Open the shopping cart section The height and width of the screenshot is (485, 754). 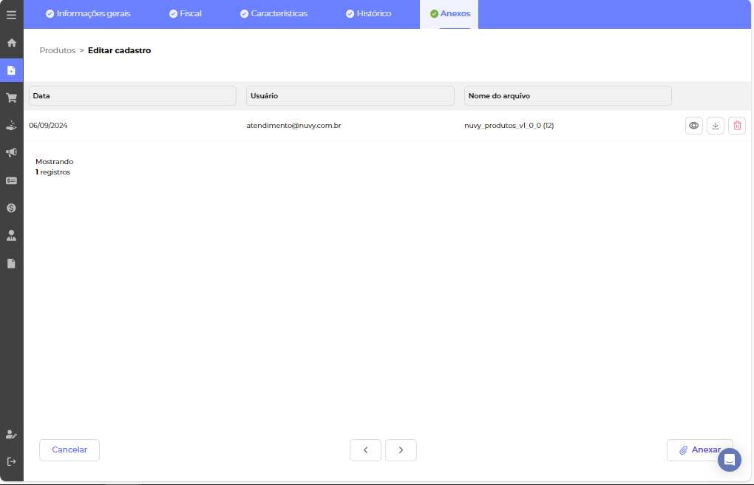11,98
